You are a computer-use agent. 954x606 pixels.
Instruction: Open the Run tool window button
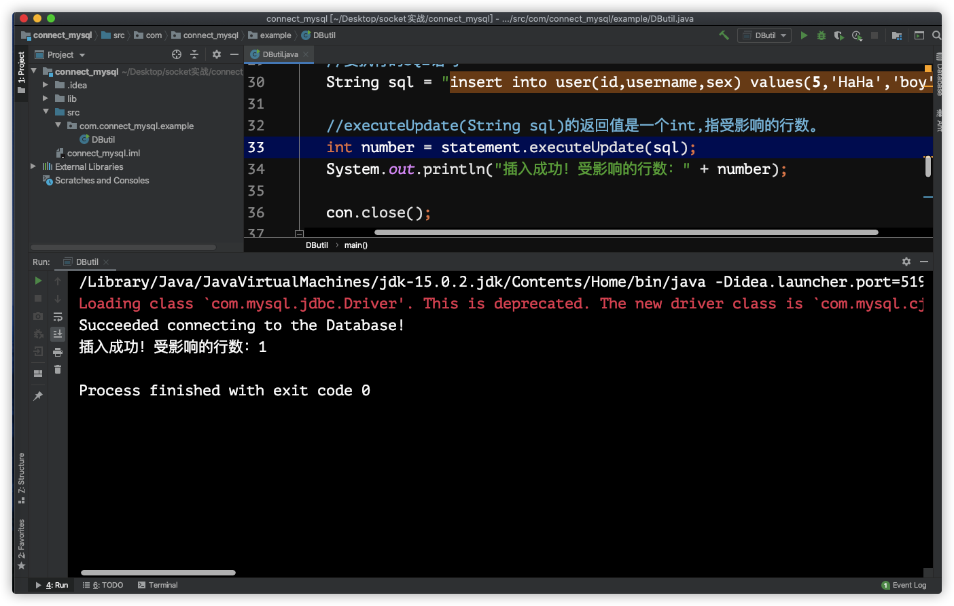[x=52, y=585]
